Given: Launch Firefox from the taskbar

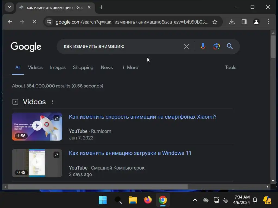Looking at the screenshot, I should coord(148,200).
